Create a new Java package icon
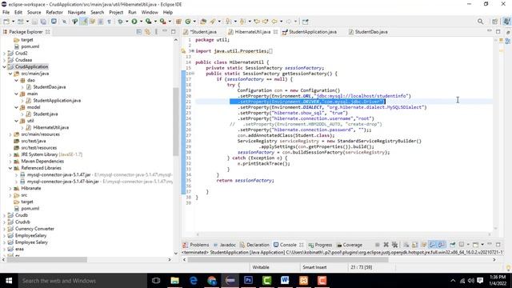 (x=178, y=22)
